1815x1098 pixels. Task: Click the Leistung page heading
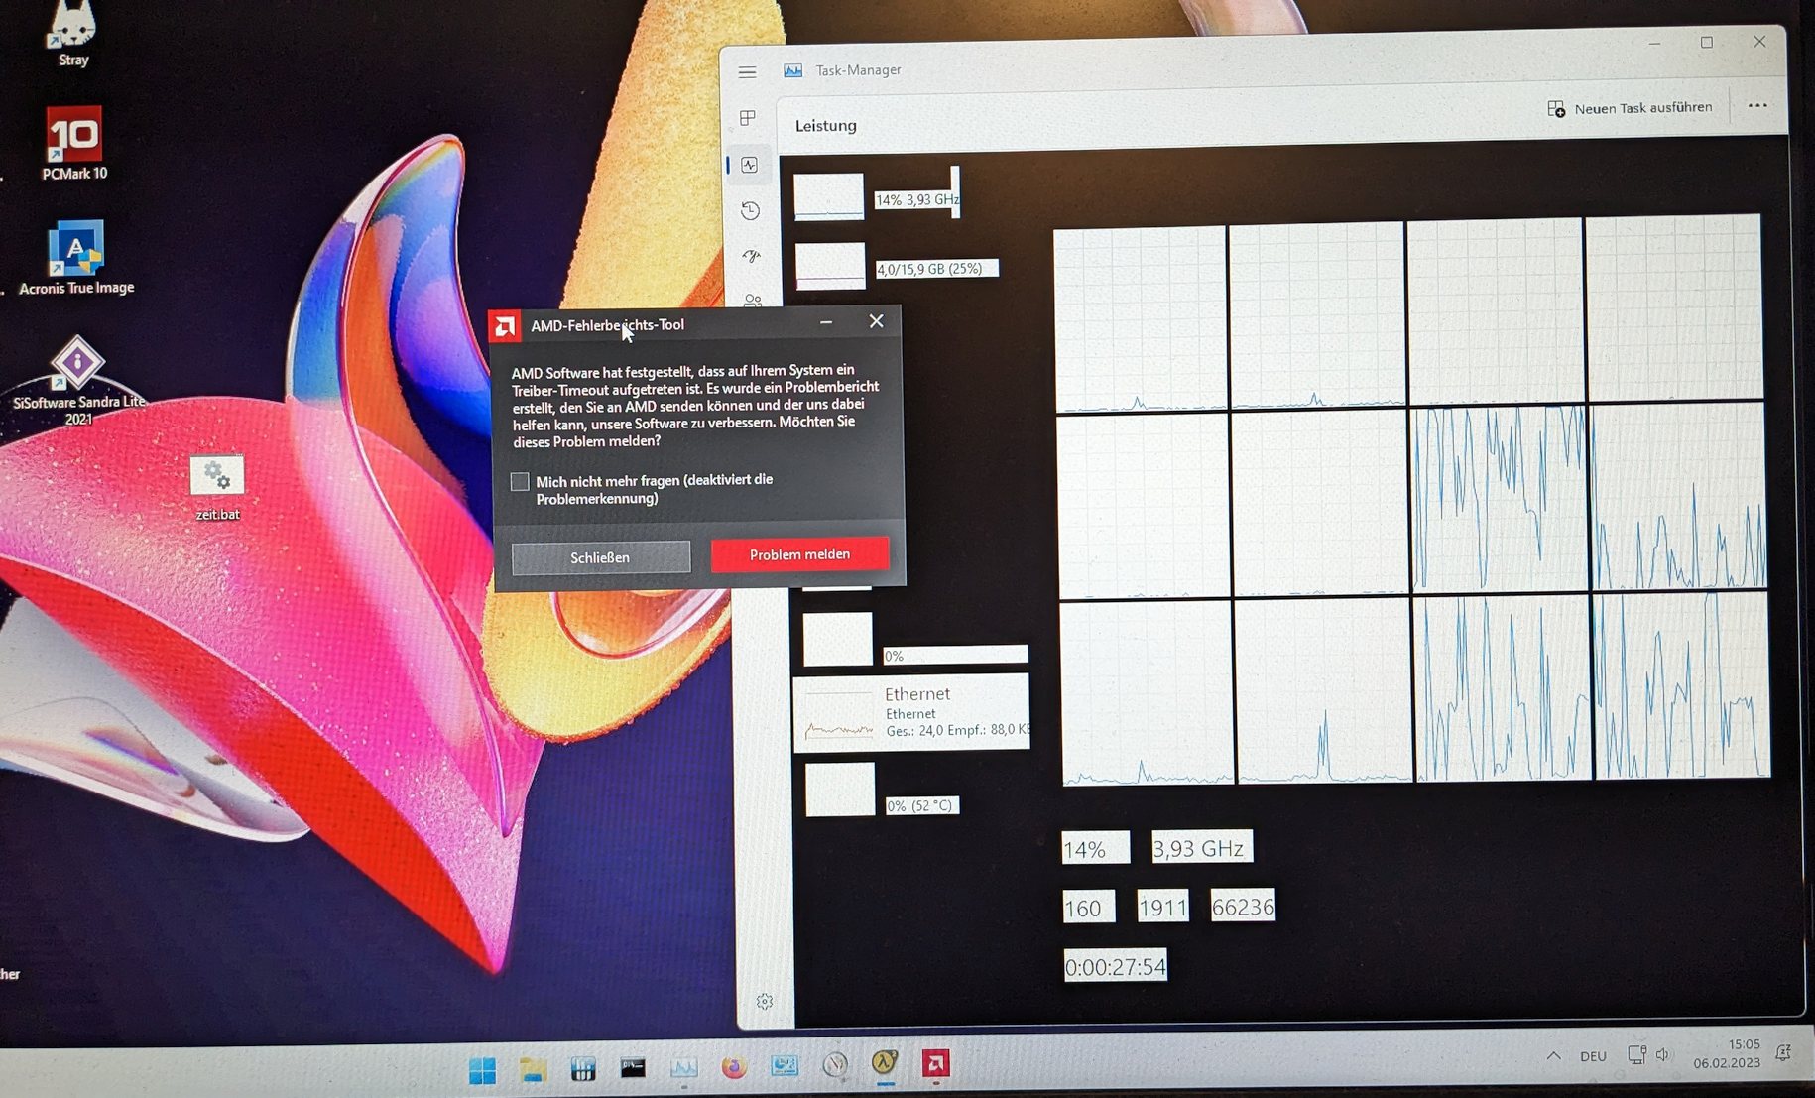[825, 126]
